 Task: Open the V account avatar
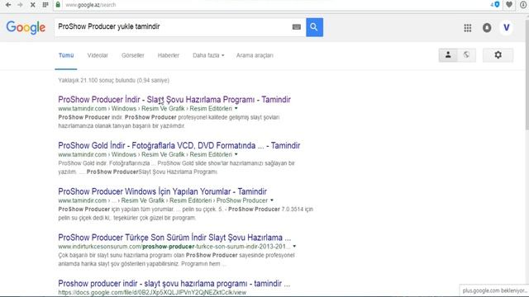tap(507, 27)
